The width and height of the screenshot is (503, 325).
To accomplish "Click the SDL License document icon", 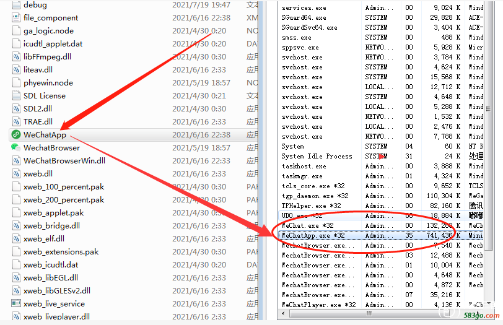I will coord(16,95).
